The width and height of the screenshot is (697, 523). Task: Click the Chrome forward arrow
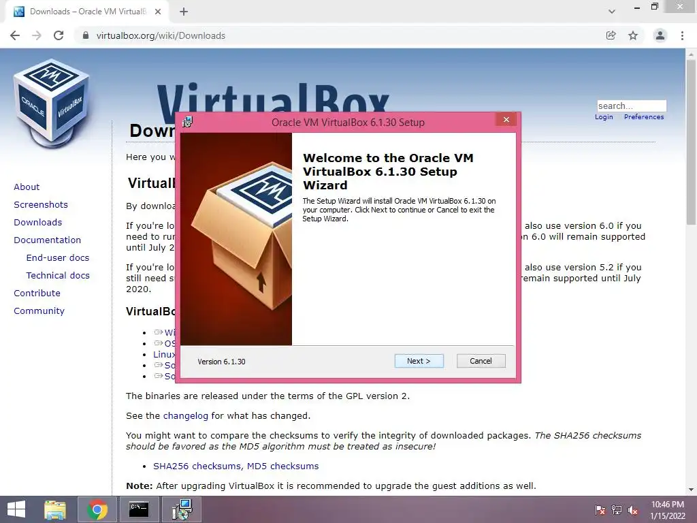click(x=37, y=35)
